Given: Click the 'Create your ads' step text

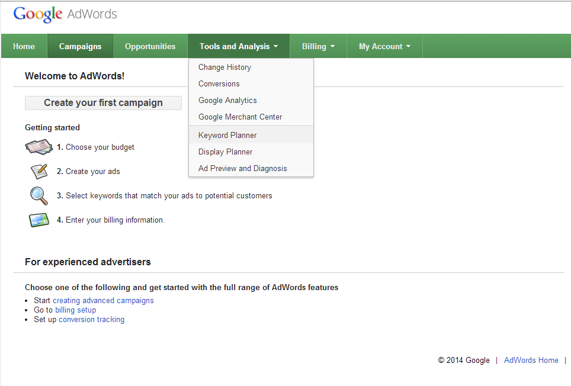Looking at the screenshot, I should (93, 171).
